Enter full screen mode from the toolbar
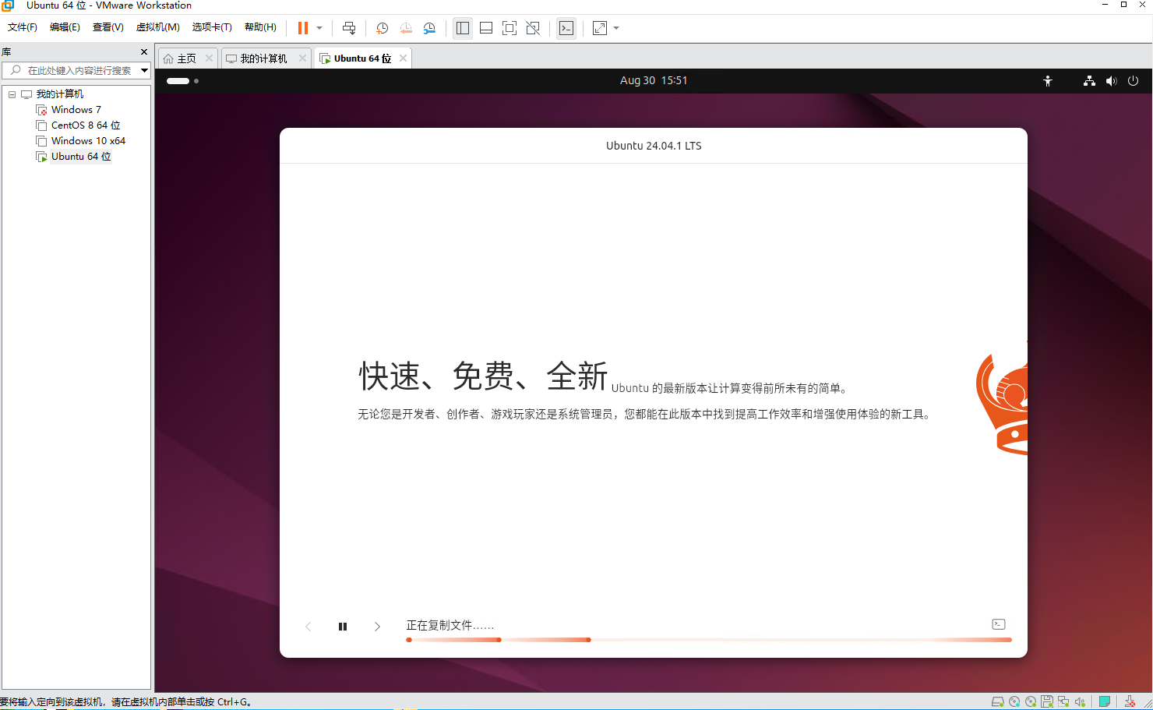The image size is (1153, 710). tap(510, 28)
